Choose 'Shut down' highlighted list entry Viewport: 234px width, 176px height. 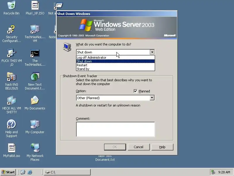pyautogui.click(x=116, y=61)
